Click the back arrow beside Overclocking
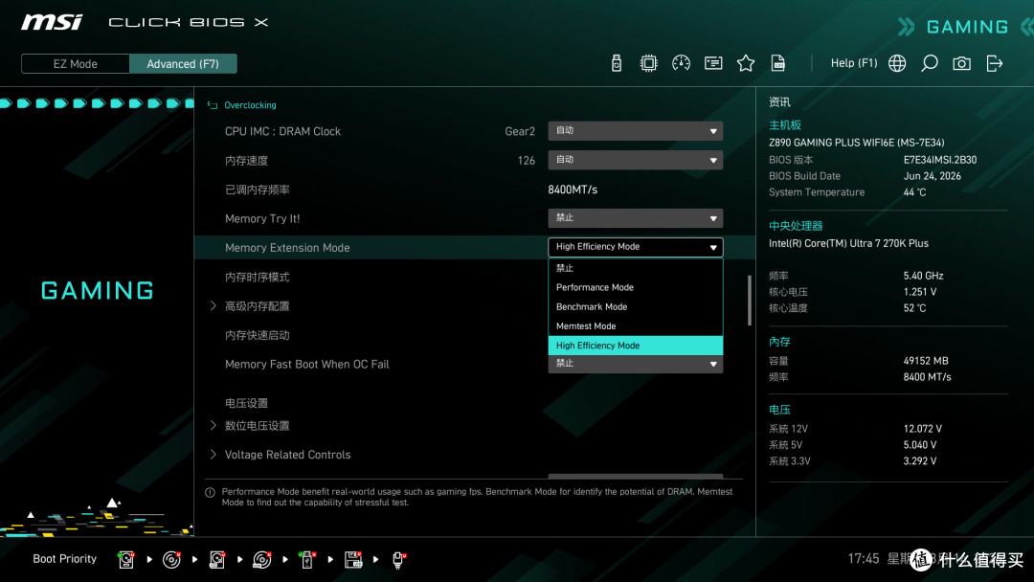 tap(213, 105)
